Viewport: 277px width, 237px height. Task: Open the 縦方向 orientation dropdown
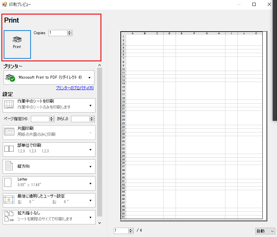point(49,167)
